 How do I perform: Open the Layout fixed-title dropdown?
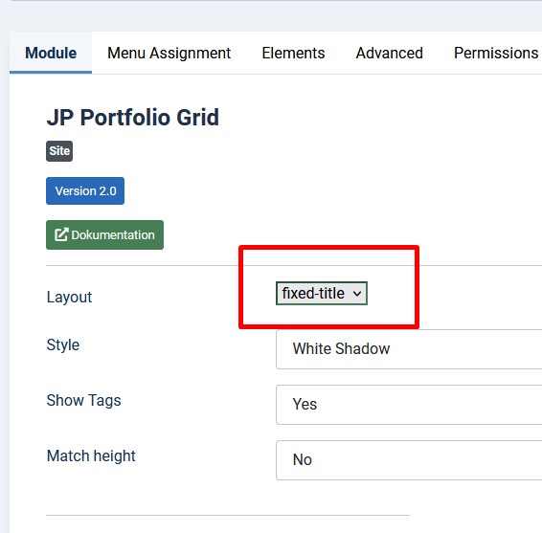(322, 293)
